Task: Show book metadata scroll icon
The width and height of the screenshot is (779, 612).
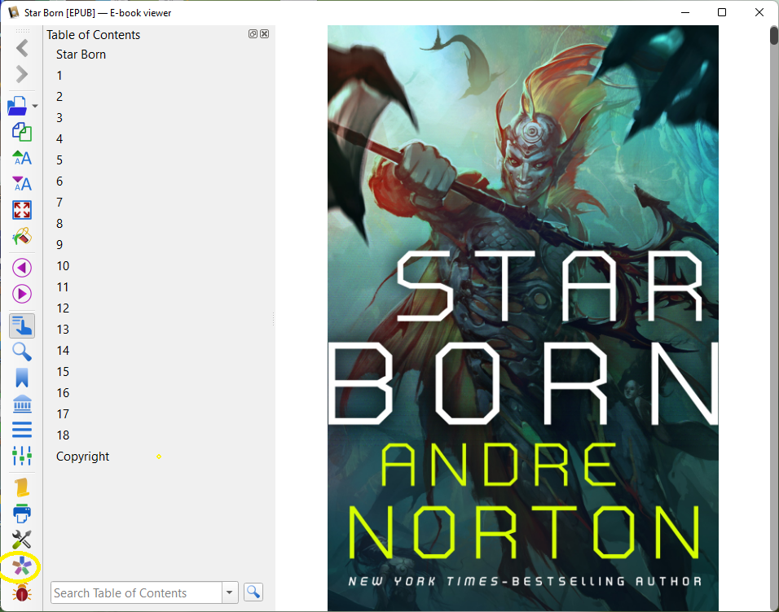Action: click(x=22, y=487)
